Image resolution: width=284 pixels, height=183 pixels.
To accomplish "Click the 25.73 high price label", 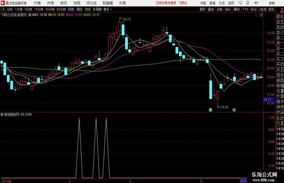I will [x=127, y=20].
